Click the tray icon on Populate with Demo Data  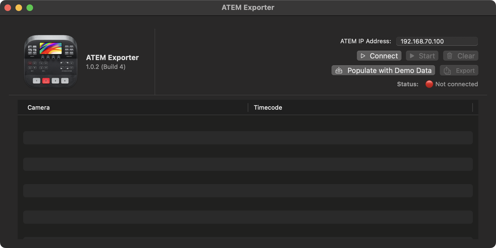(339, 71)
